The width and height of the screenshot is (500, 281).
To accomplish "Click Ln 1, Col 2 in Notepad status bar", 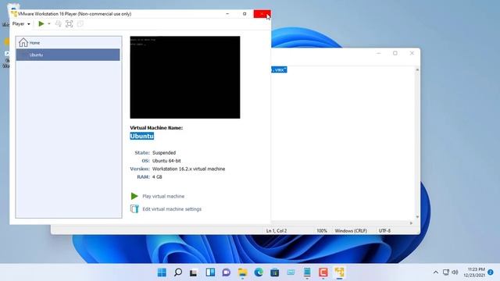I will 277,231.
